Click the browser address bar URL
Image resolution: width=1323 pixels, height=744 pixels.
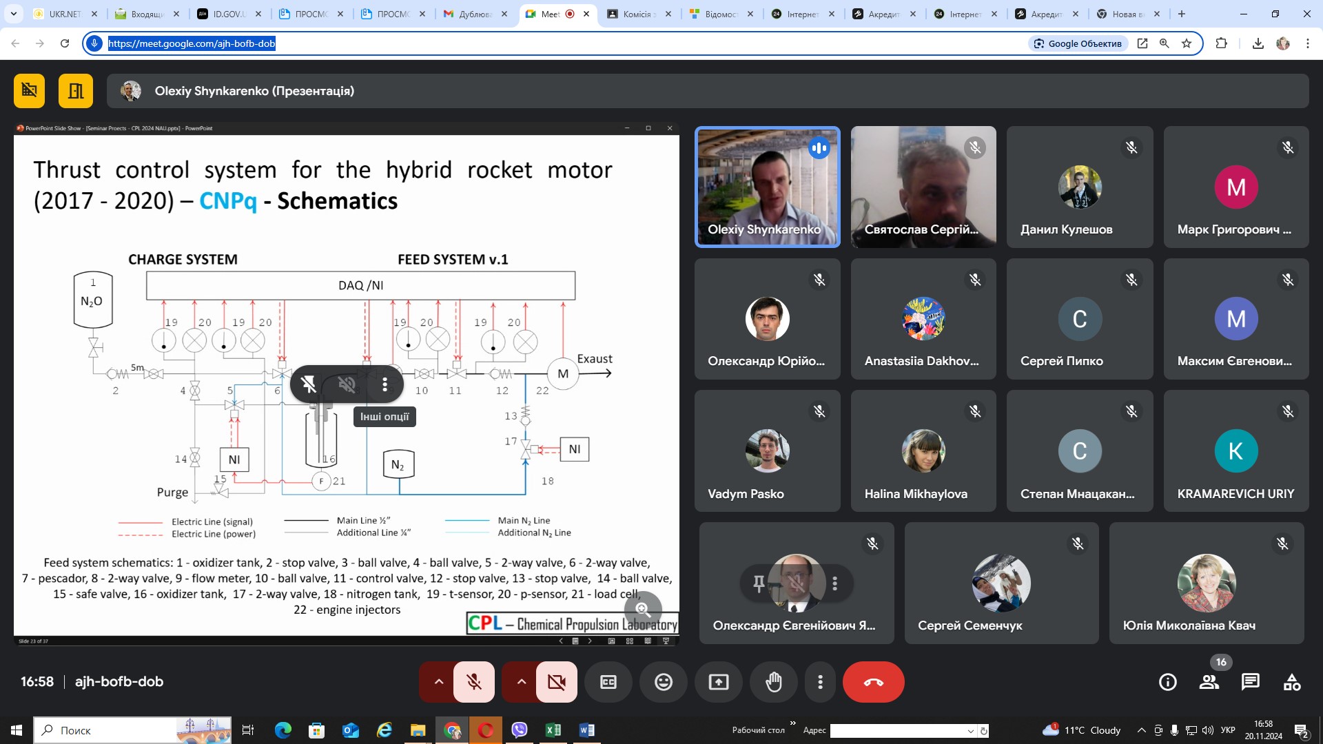[192, 43]
